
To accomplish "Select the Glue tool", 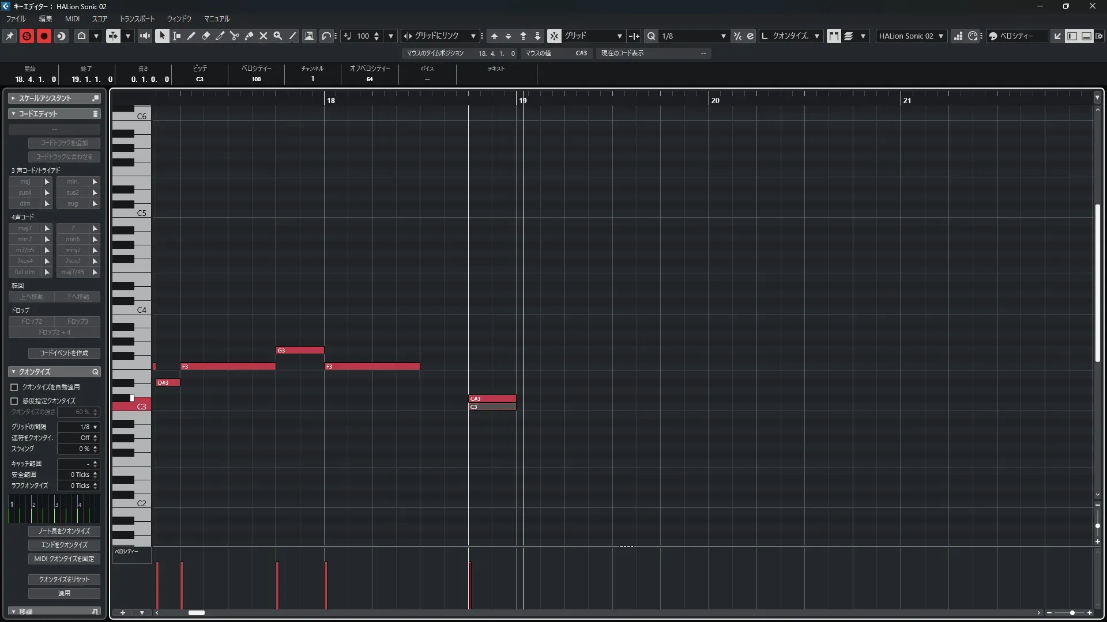I will pyautogui.click(x=249, y=36).
